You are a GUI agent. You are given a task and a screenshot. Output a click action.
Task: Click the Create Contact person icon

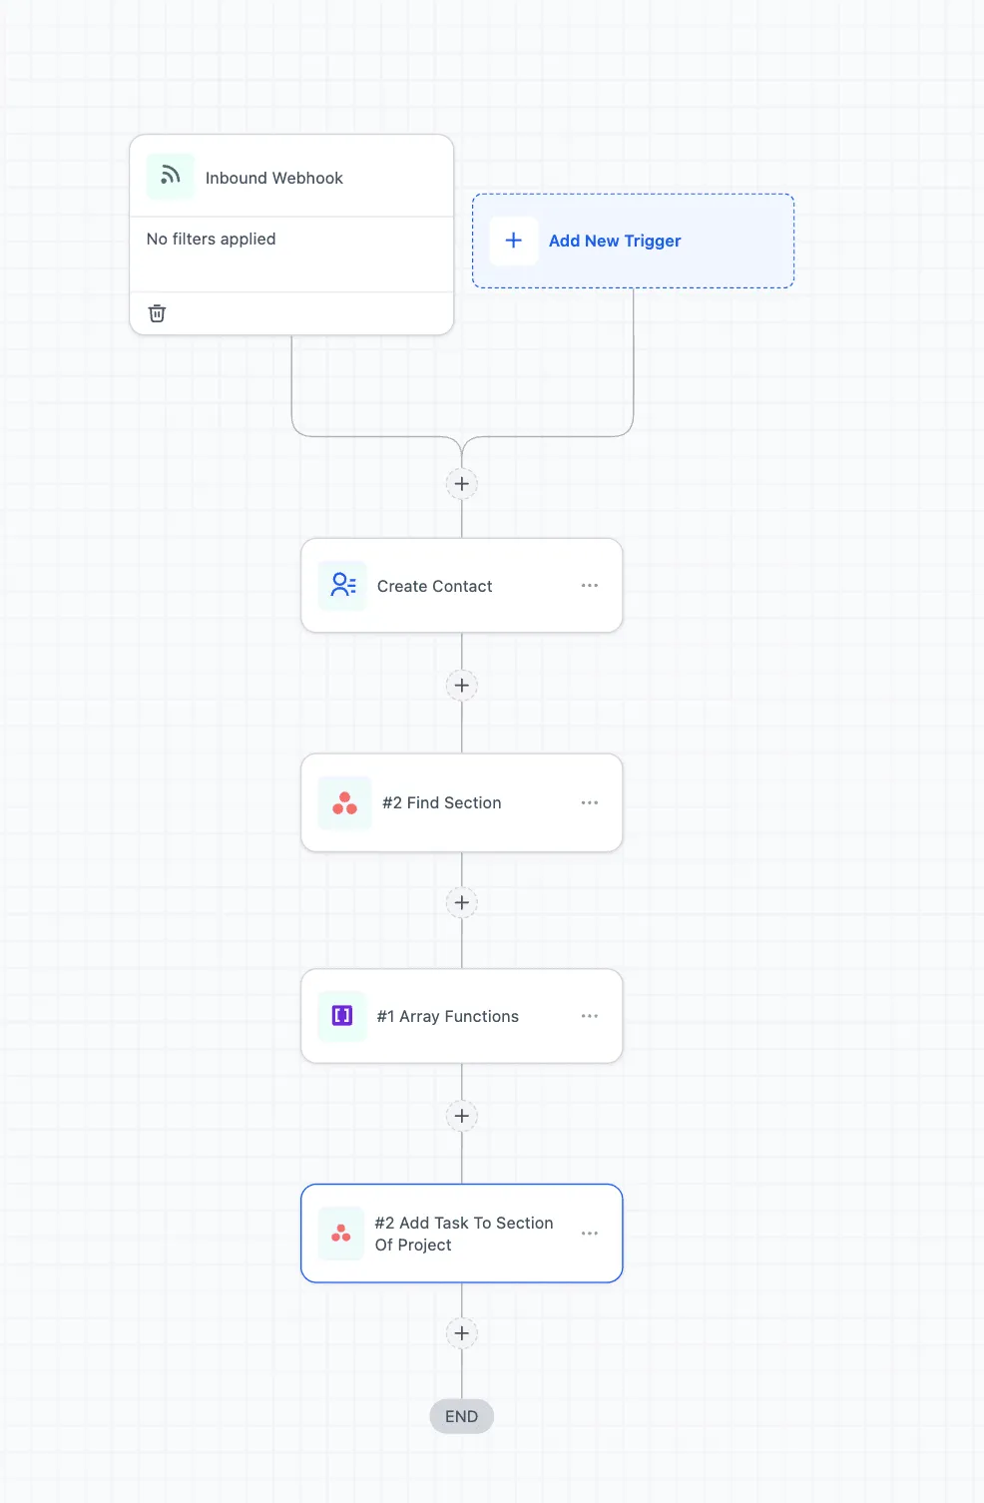342,585
